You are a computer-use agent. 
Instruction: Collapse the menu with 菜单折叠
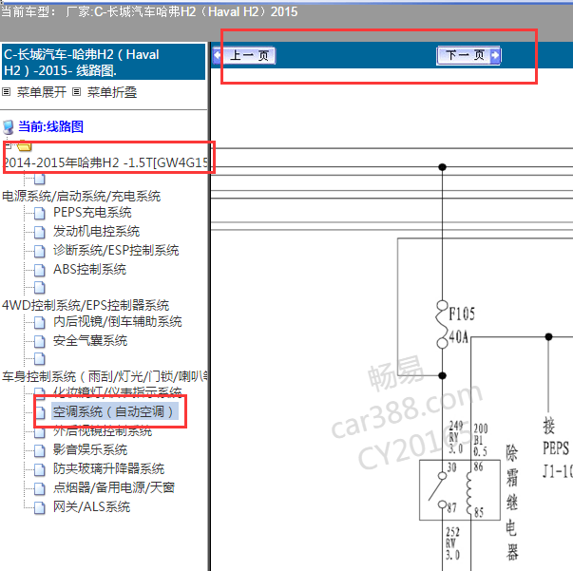pos(112,92)
